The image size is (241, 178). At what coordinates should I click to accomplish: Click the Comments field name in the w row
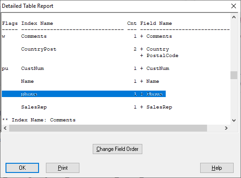[159, 36]
